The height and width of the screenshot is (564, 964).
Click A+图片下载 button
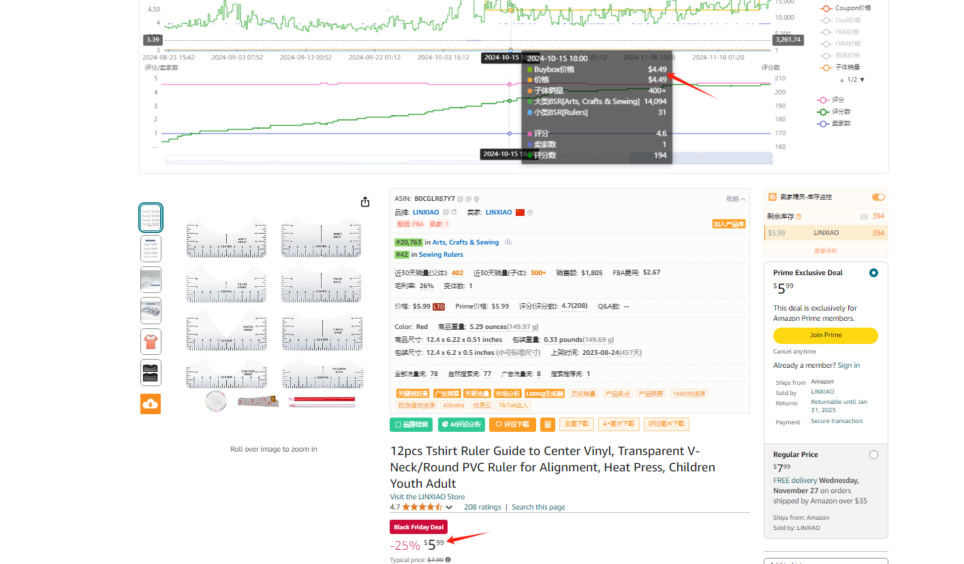pyautogui.click(x=618, y=424)
